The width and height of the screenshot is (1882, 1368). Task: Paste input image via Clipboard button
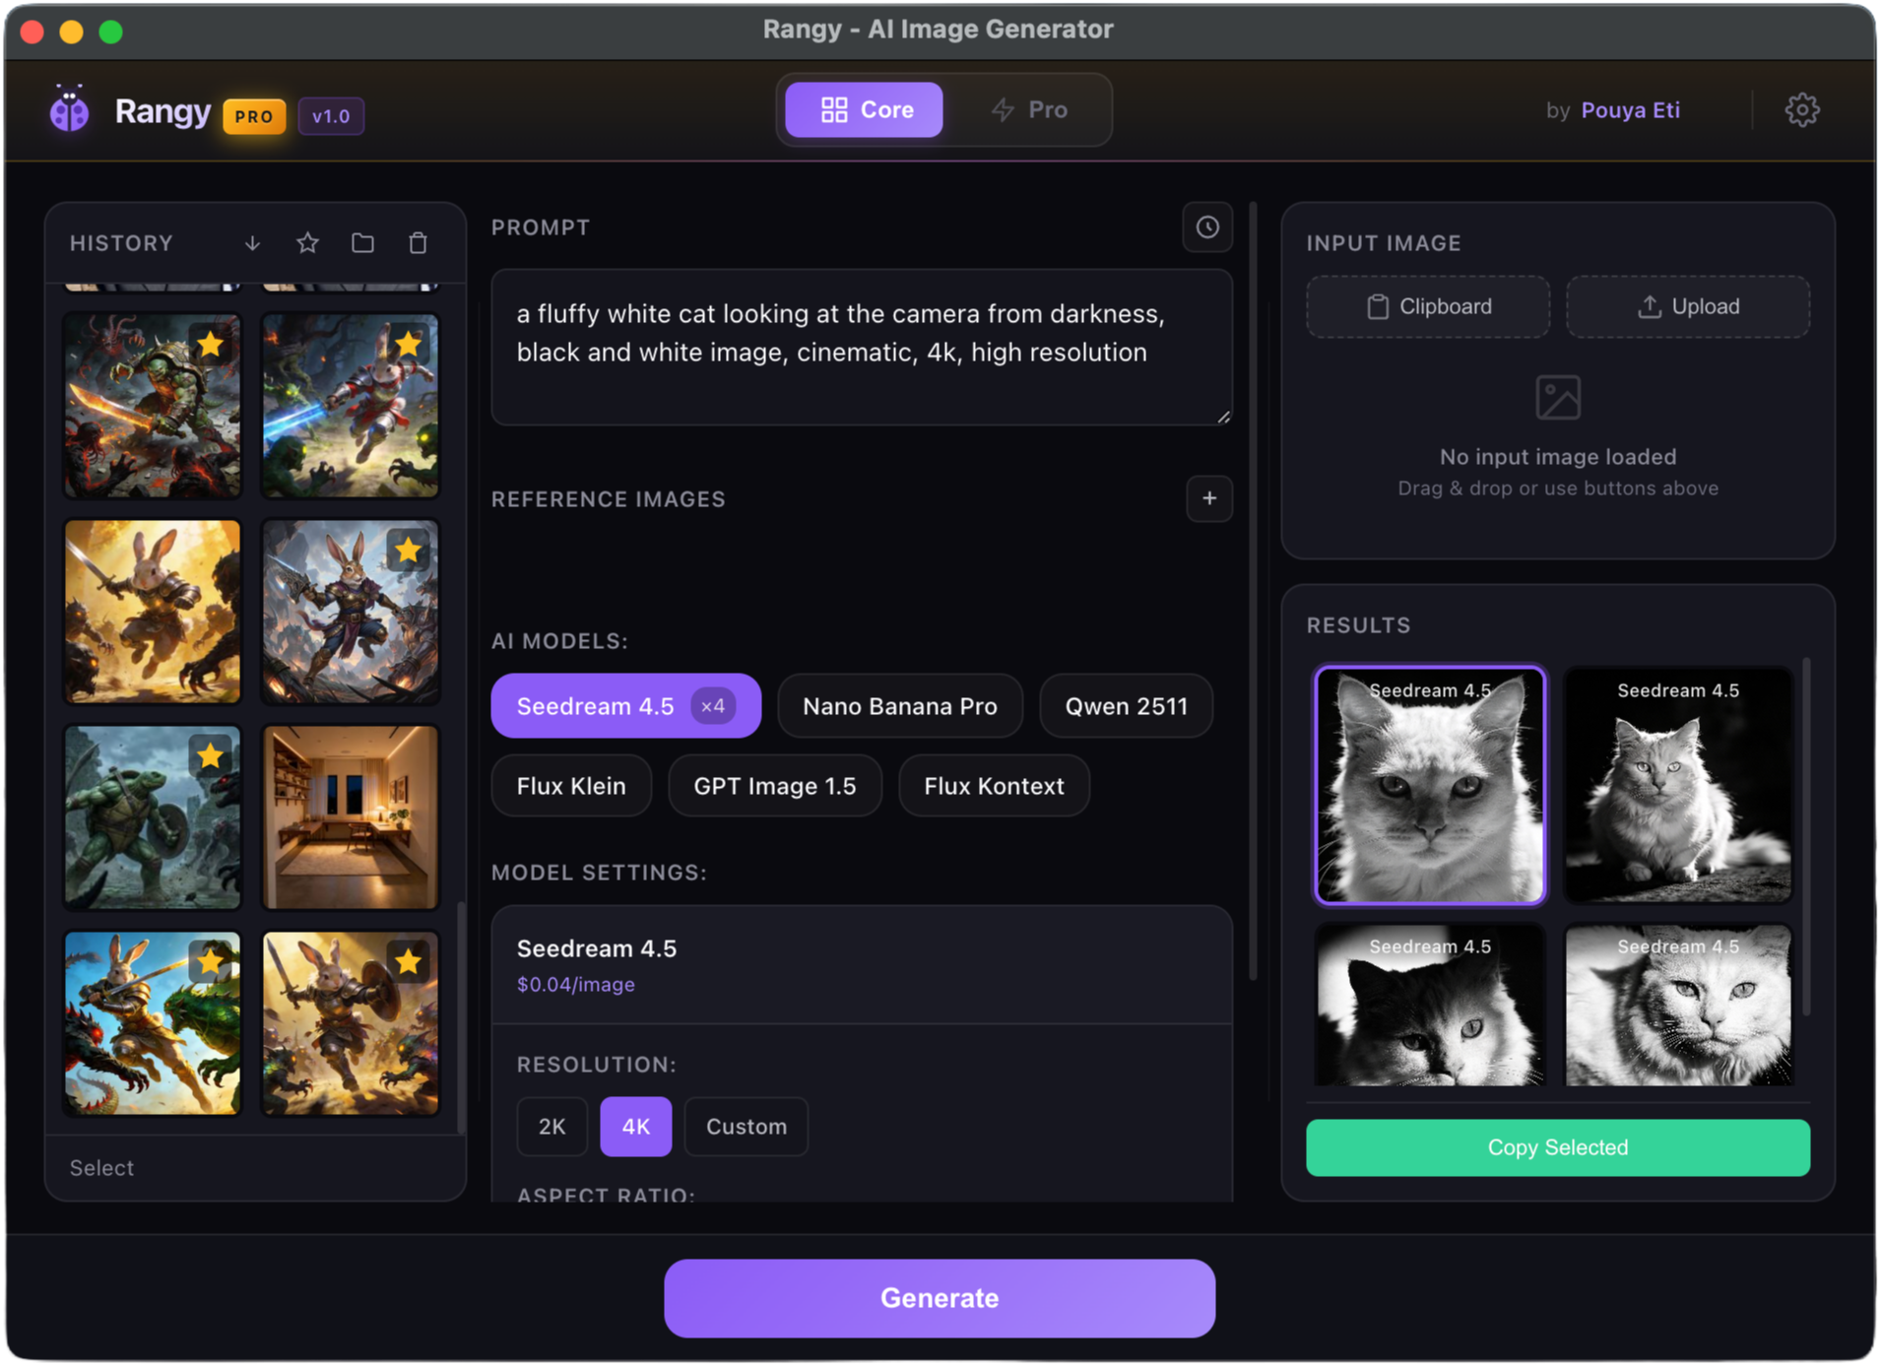(x=1428, y=306)
